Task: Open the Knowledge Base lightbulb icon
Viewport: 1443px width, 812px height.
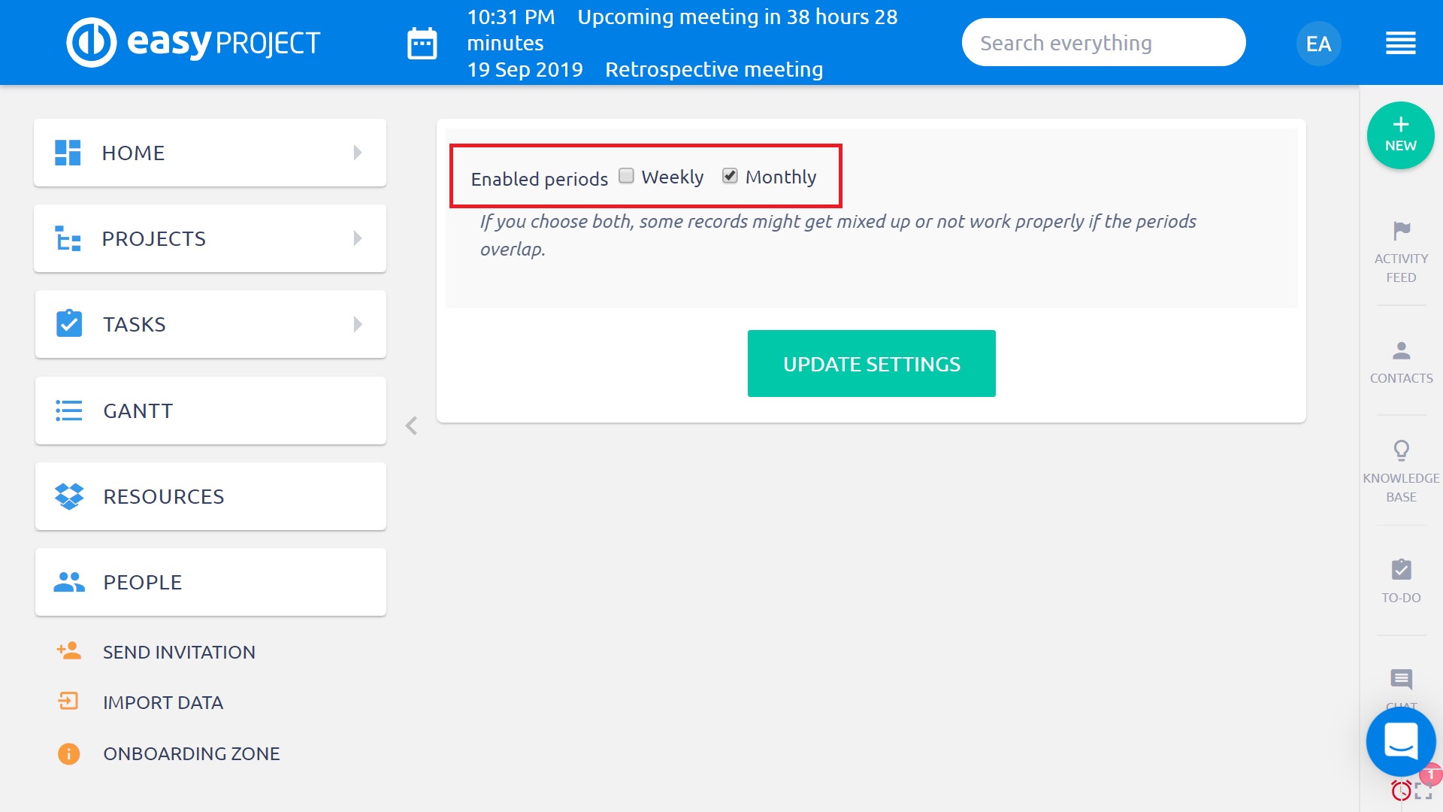Action: coord(1401,450)
